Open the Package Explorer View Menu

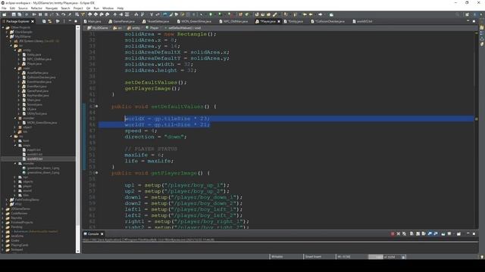(x=64, y=21)
